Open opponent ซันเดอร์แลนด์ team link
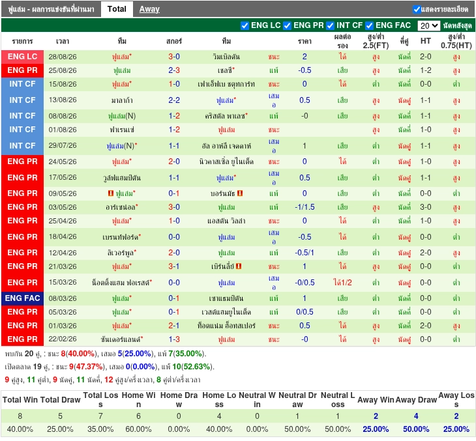Screen dimensions: 476x441 click(x=122, y=339)
